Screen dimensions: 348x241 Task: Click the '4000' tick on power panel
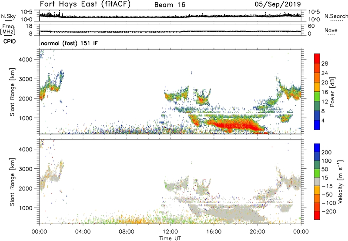click(x=26, y=60)
